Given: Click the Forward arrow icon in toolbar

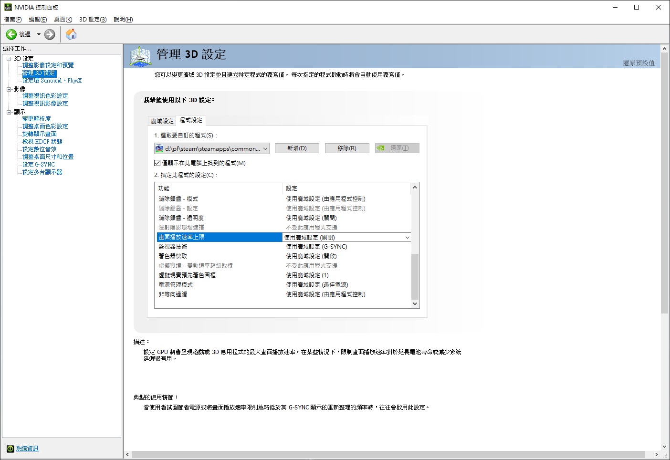Looking at the screenshot, I should (50, 34).
